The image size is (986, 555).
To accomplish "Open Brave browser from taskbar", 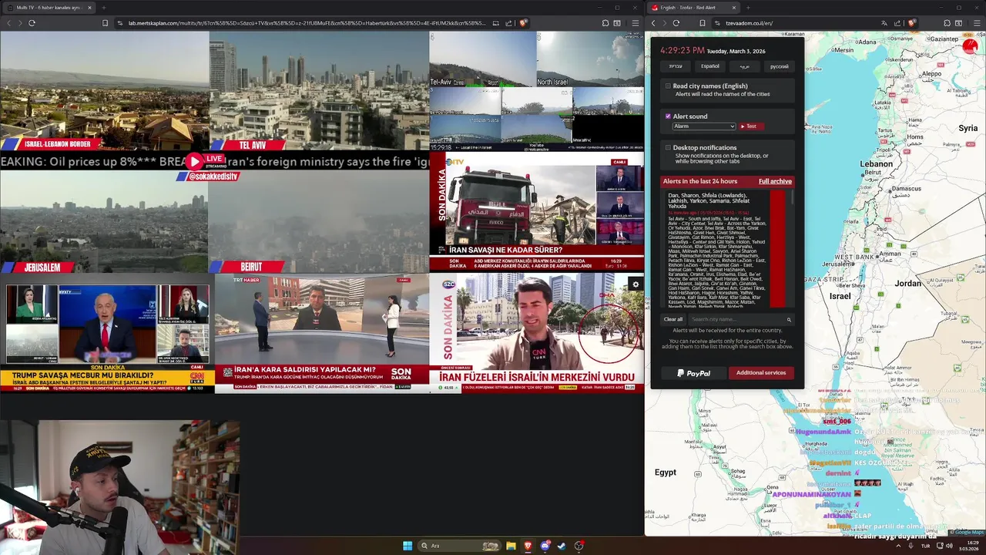I will [x=528, y=546].
